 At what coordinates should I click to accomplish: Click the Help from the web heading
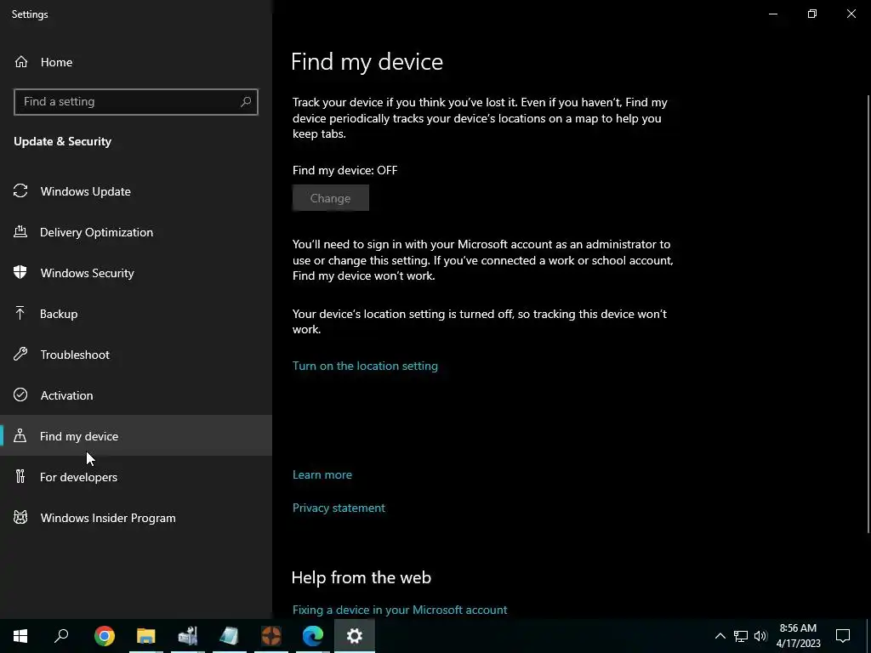tap(361, 577)
